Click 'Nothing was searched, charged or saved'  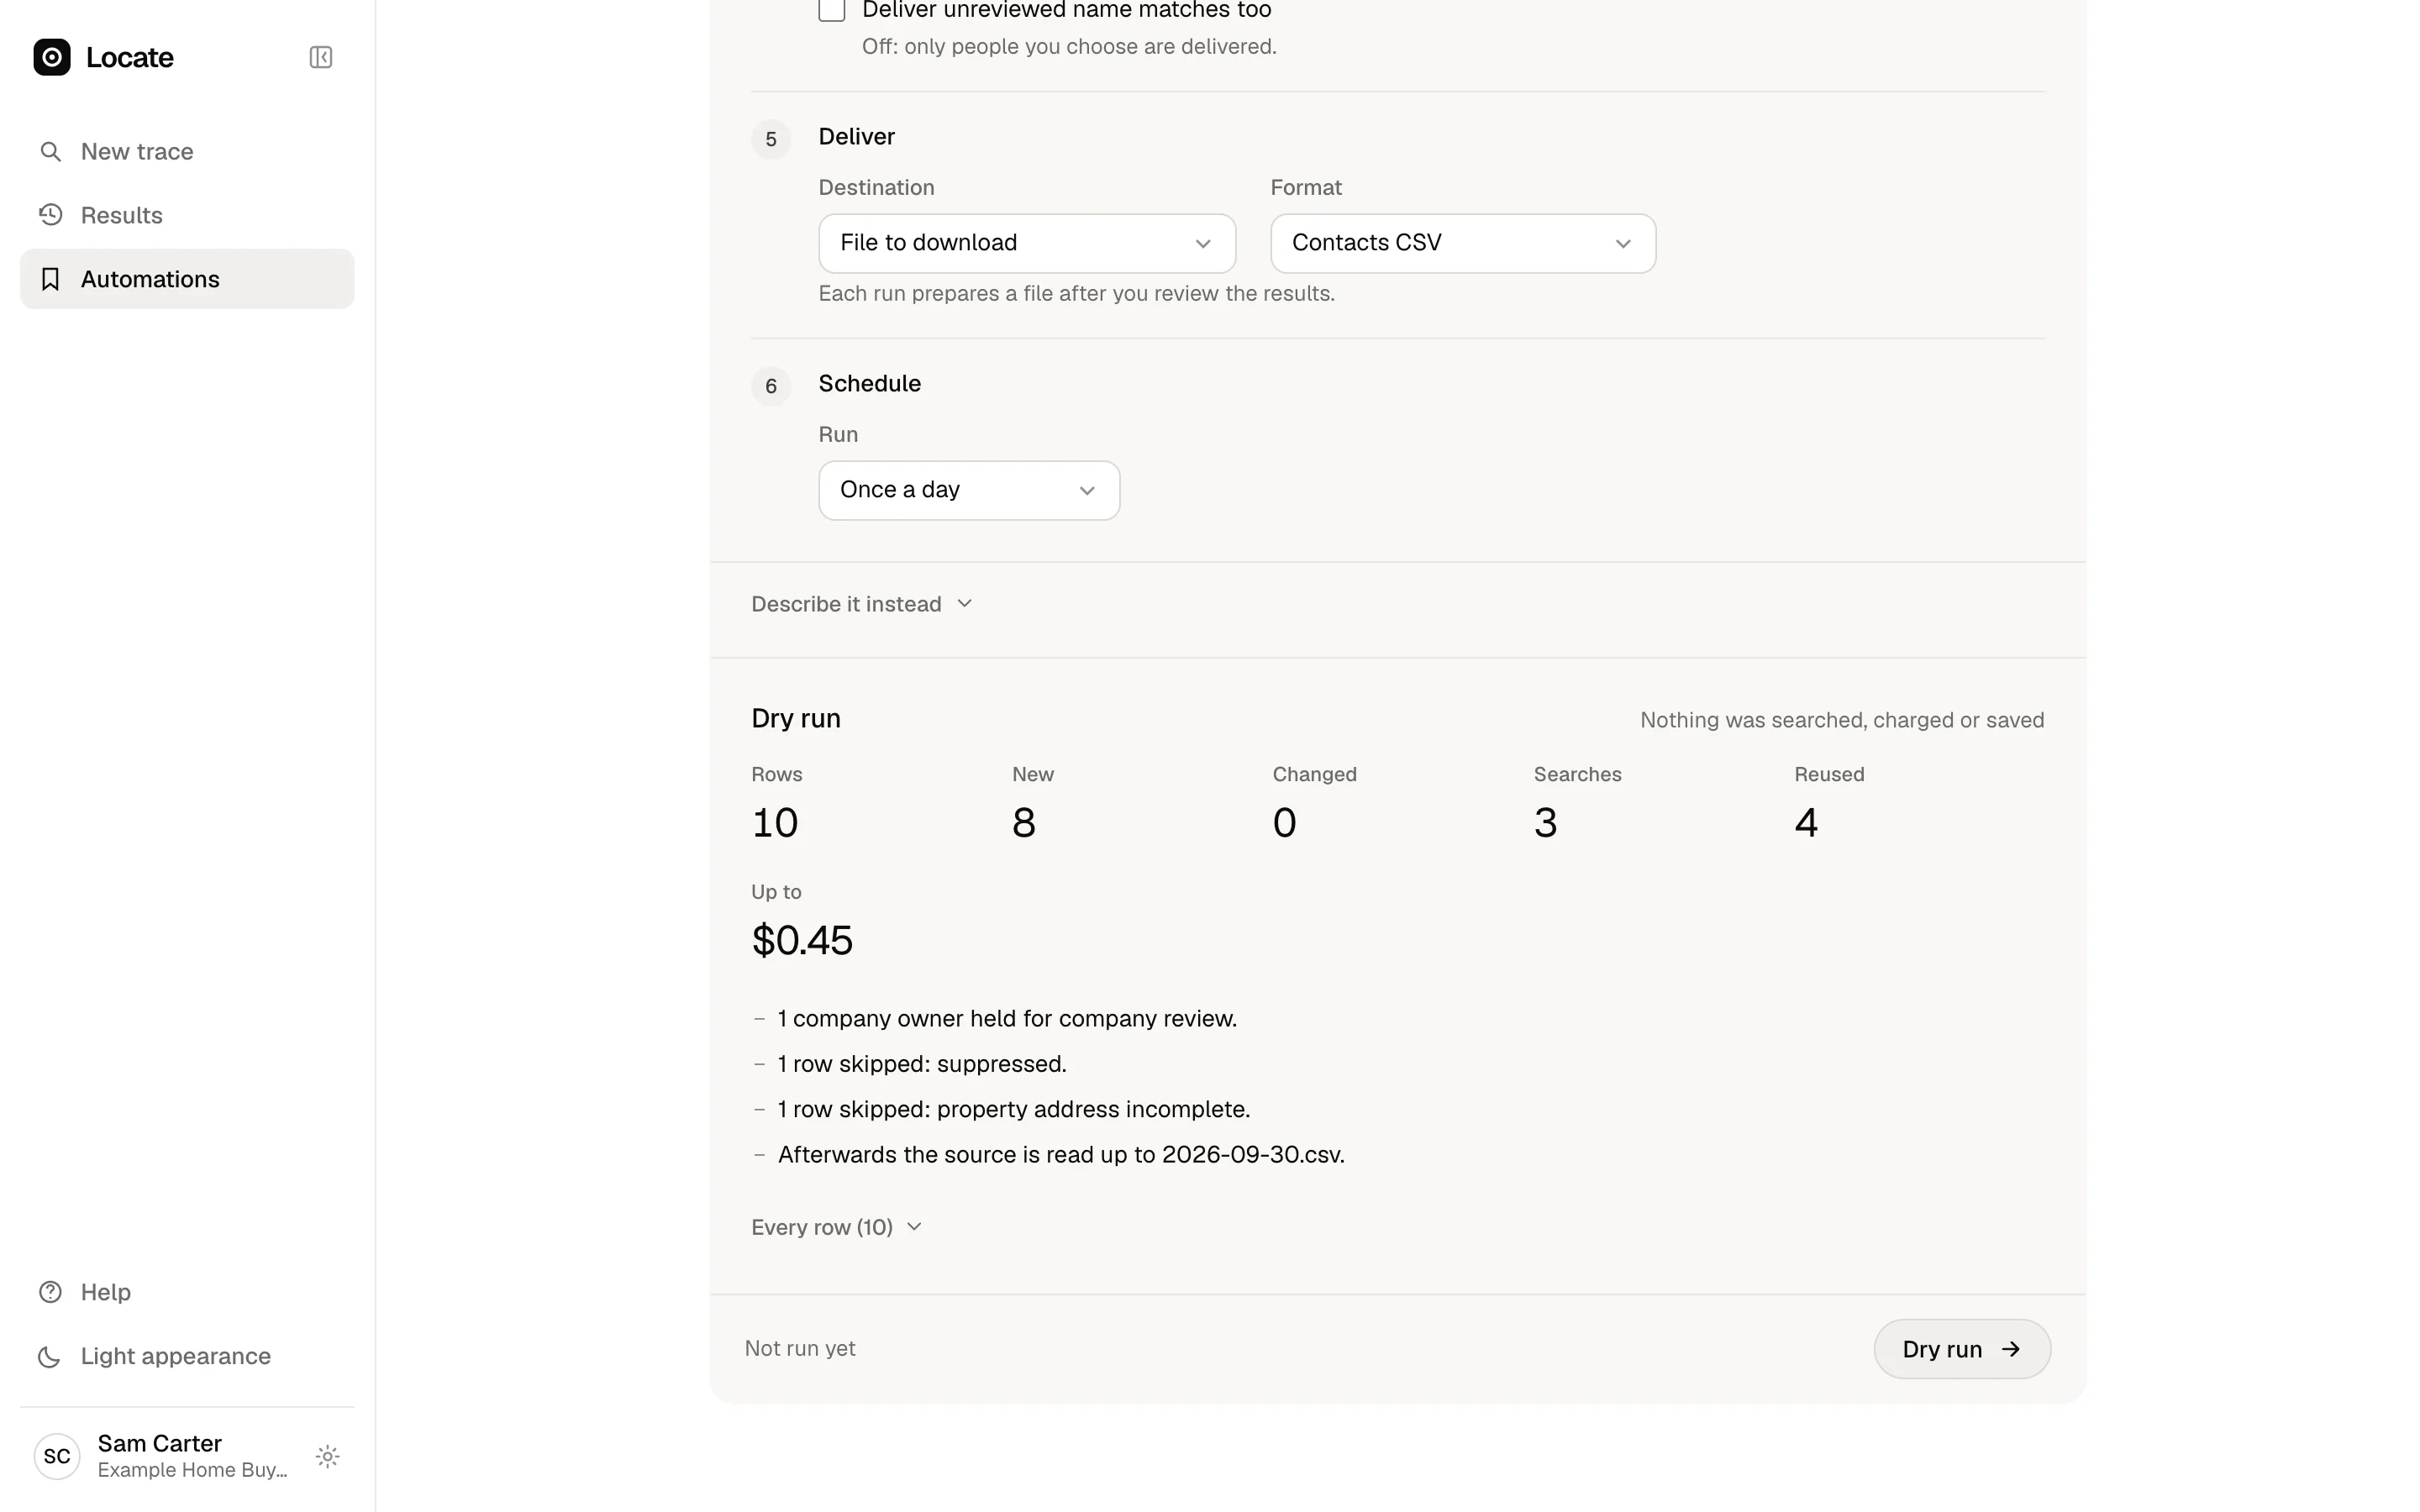click(1842, 720)
